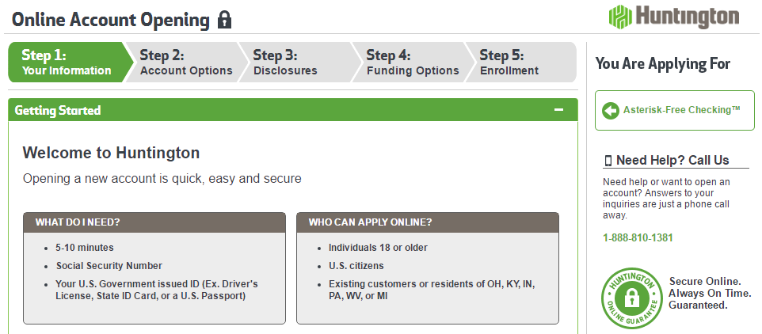762x334 pixels.
Task: Collapse the Getting Started section using minus
Action: [x=559, y=110]
